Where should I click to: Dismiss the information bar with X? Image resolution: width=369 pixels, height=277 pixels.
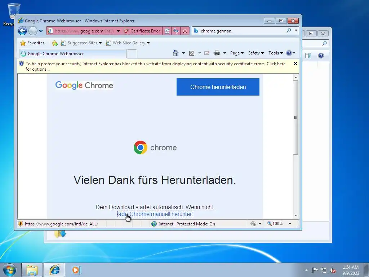coord(295,63)
